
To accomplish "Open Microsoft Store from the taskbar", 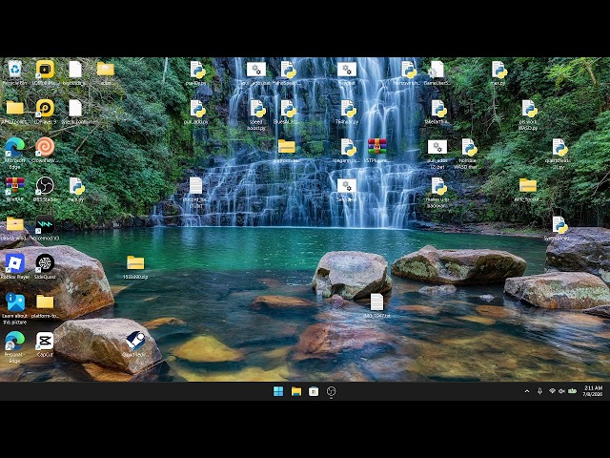I will [314, 391].
